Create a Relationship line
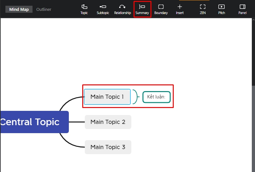 point(122,10)
